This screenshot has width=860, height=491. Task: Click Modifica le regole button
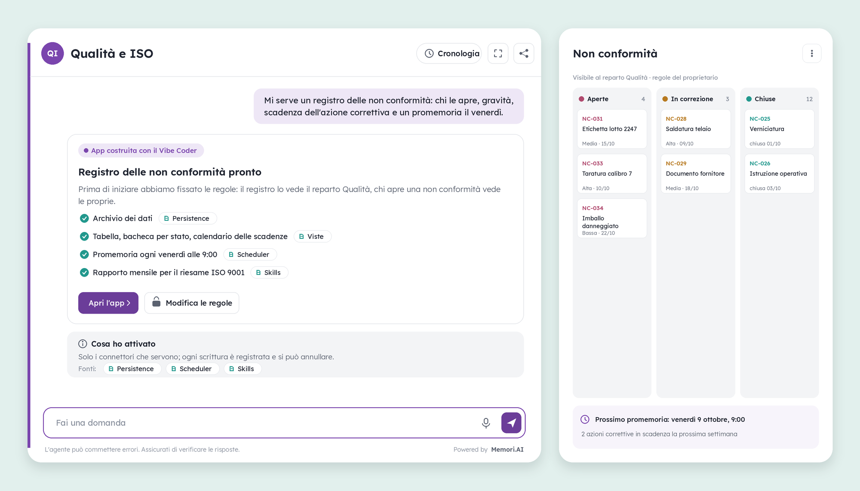[192, 303]
